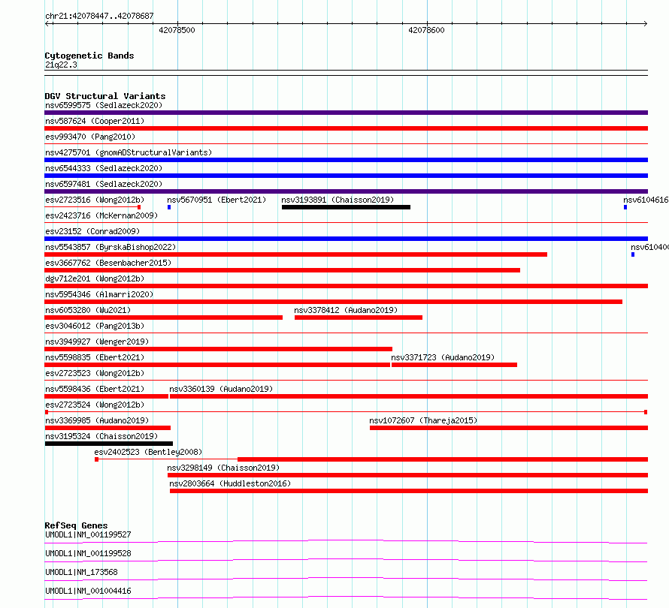
Task: Click nsv5598835 (Ebert2021) label
Action: [x=95, y=357]
